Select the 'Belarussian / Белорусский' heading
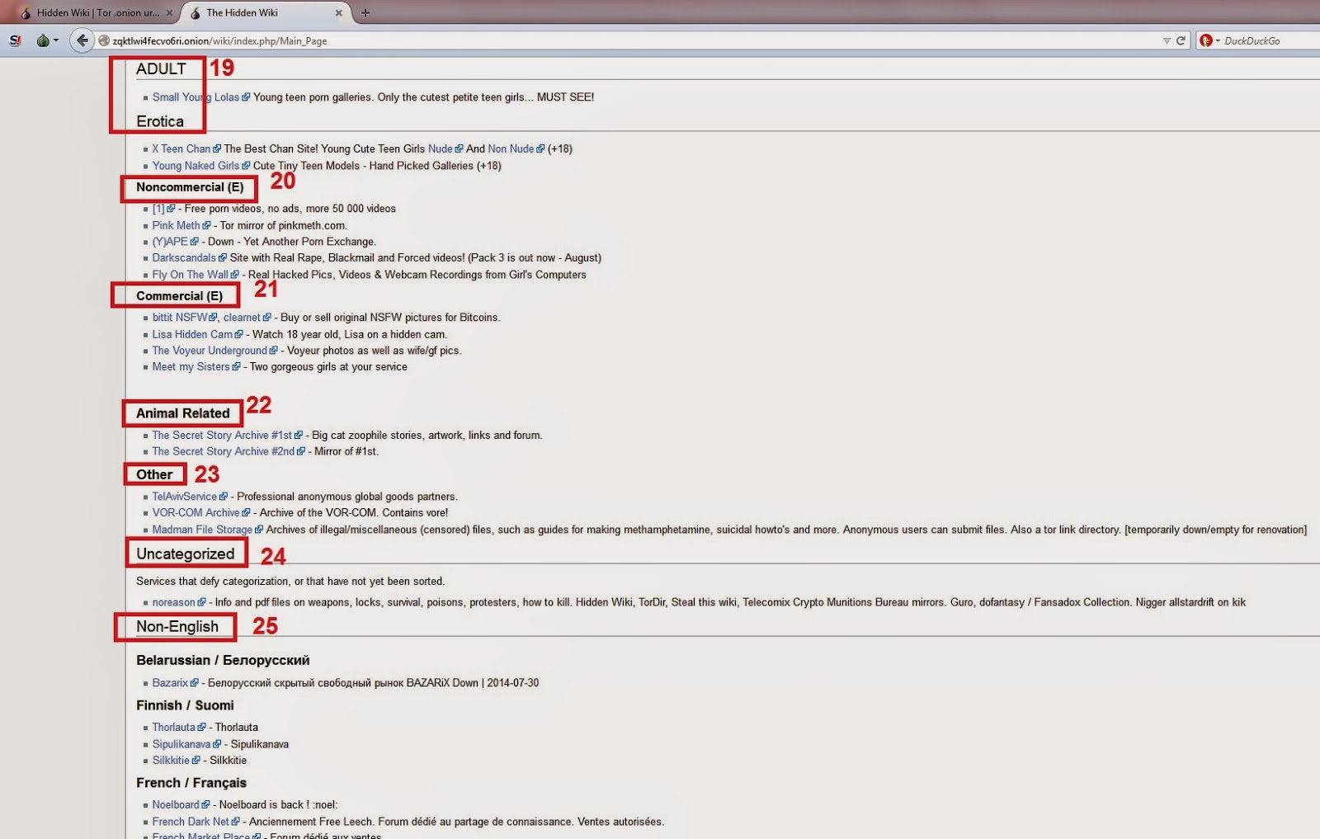1320x839 pixels. [x=223, y=660]
